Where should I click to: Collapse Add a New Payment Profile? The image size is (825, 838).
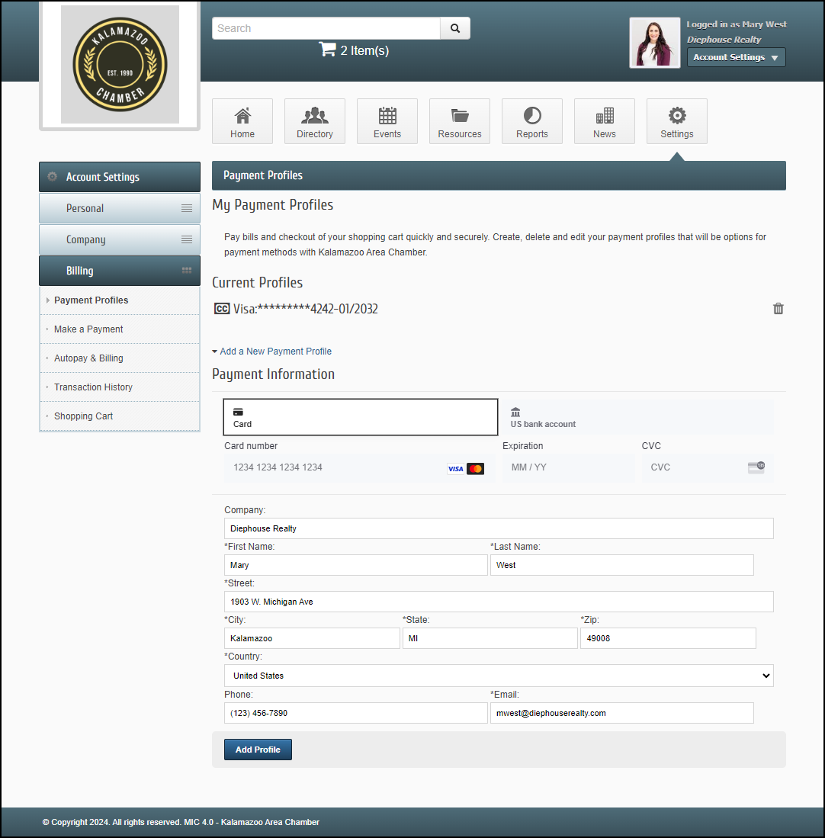pos(272,352)
